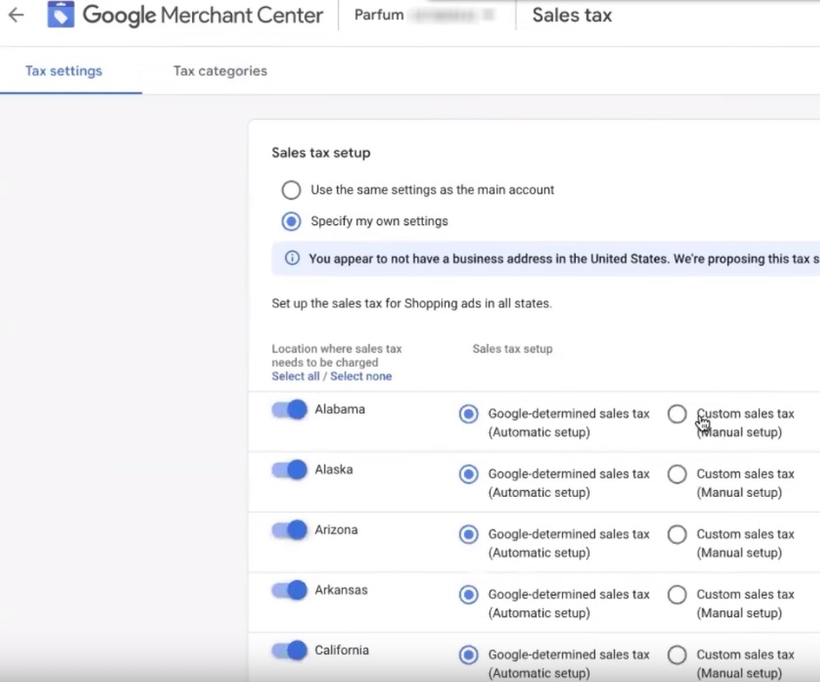The height and width of the screenshot is (682, 820).
Task: Select Use the same settings as main account
Action: (x=291, y=189)
